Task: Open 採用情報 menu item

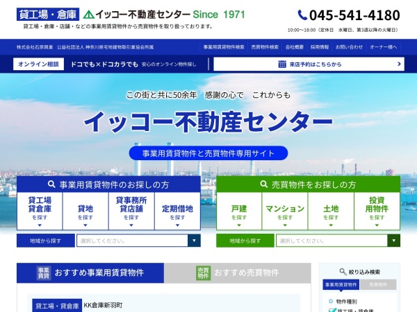Action: (320, 47)
